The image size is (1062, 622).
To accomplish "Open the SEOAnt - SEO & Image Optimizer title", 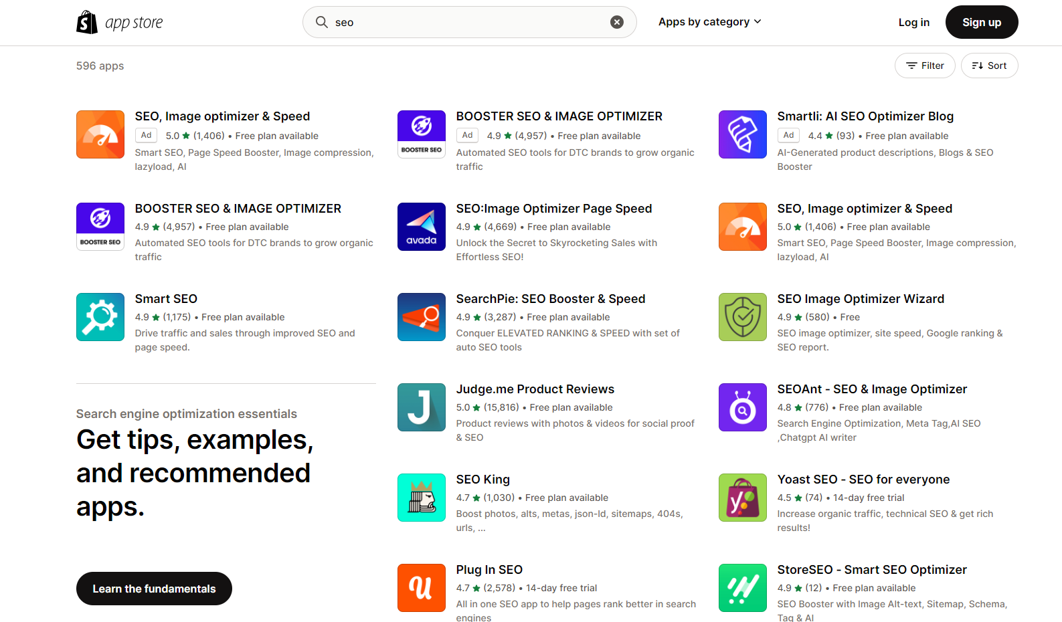I will pos(872,389).
